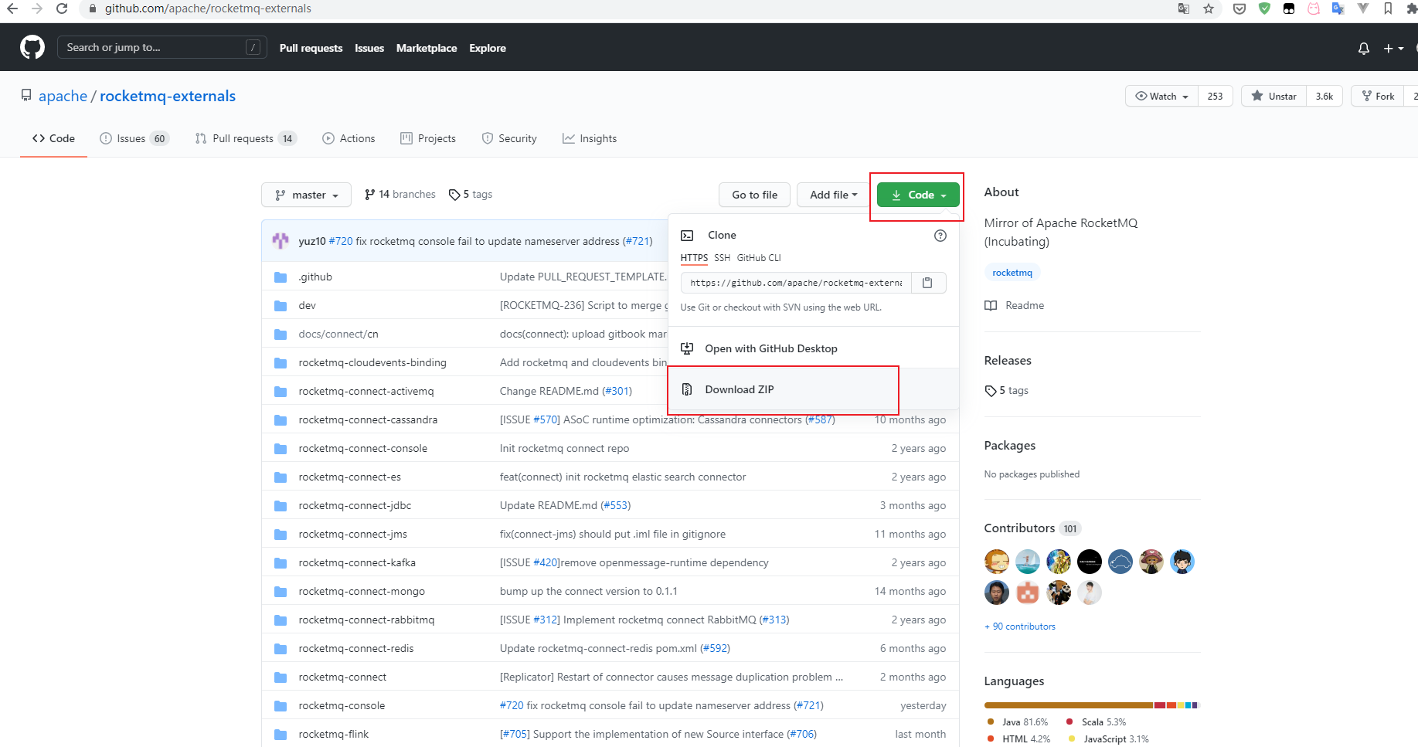Choose Open with GitHub Desktop
1418x747 pixels.
813,348
